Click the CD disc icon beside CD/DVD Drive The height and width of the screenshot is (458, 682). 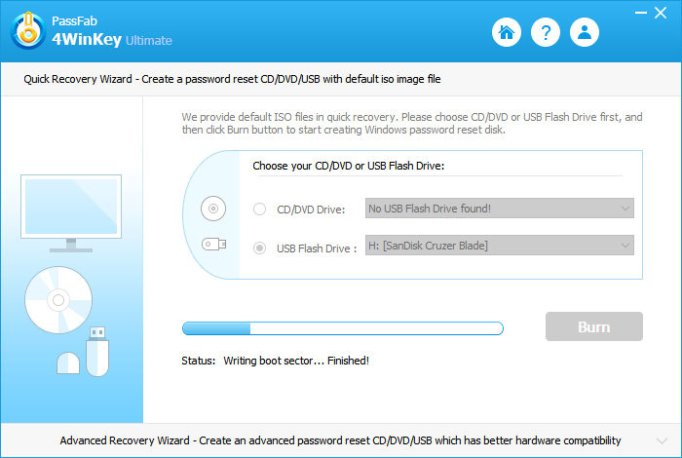pos(213,209)
